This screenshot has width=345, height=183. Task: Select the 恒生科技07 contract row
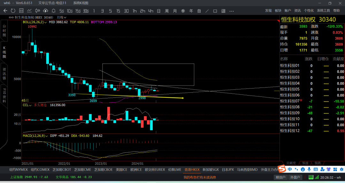coord(312,101)
